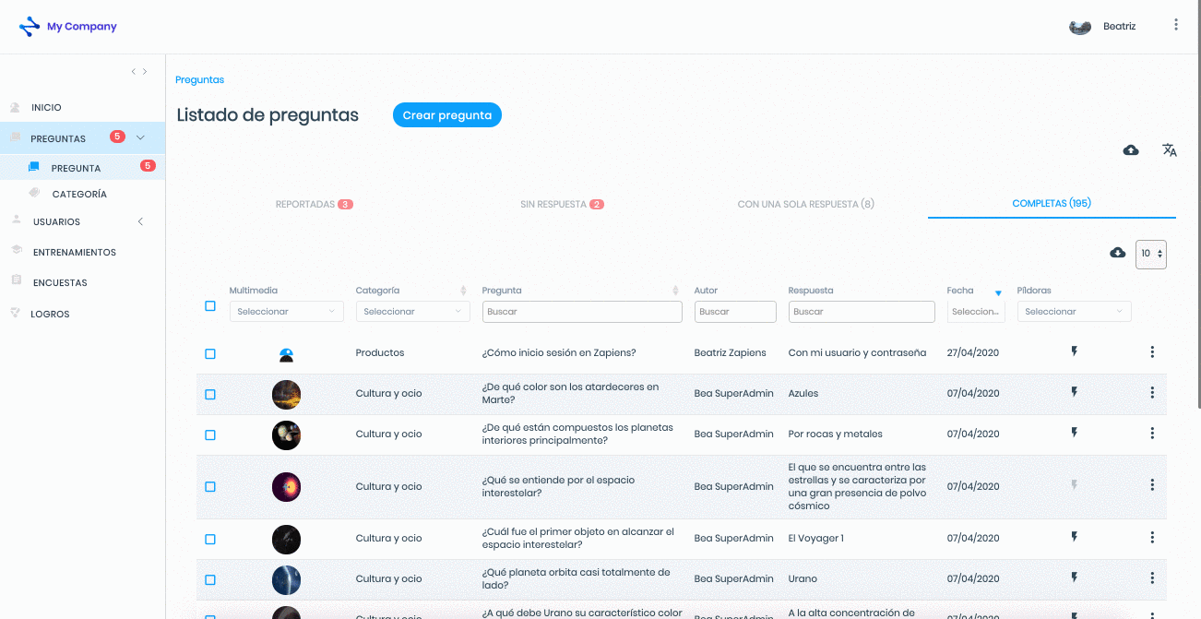Expand the Usuarios sidebar section arrow
The height and width of the screenshot is (619, 1201).
140,221
